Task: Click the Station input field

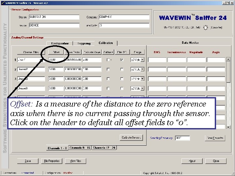Action: [x=54, y=17]
